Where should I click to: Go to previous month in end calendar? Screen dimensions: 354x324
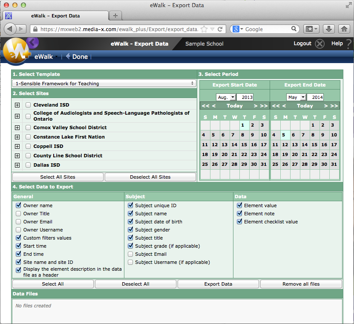point(284,106)
